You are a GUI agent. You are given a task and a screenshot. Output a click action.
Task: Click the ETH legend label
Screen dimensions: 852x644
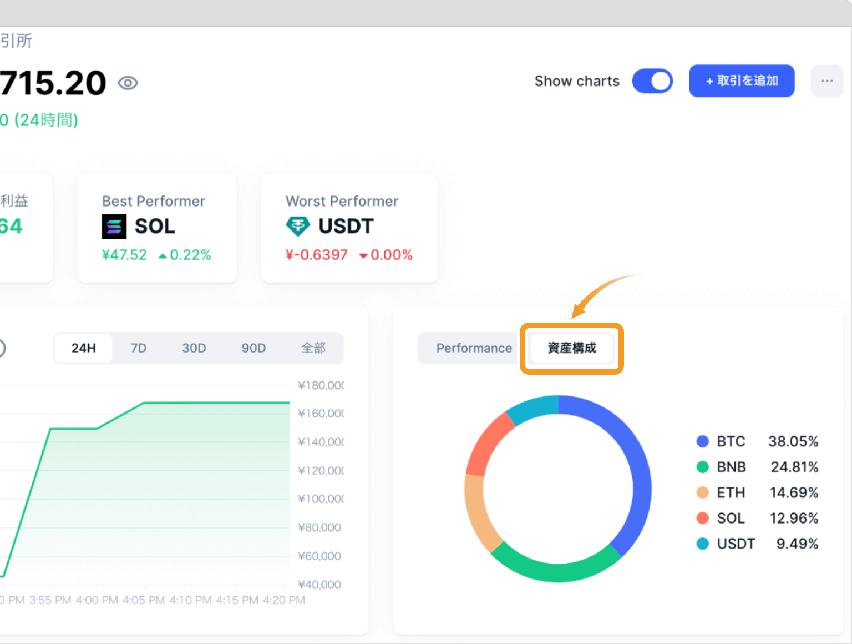[731, 492]
